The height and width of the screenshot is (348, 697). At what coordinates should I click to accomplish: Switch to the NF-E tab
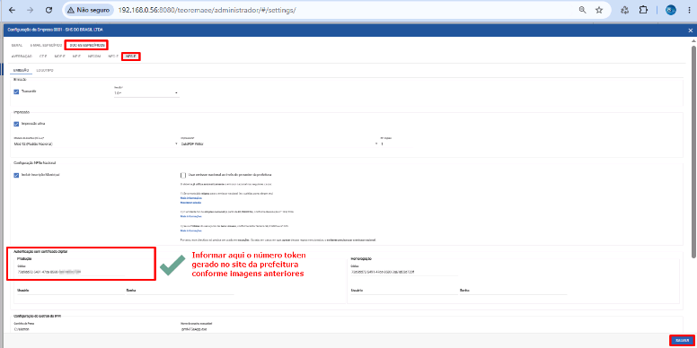[x=76, y=57]
